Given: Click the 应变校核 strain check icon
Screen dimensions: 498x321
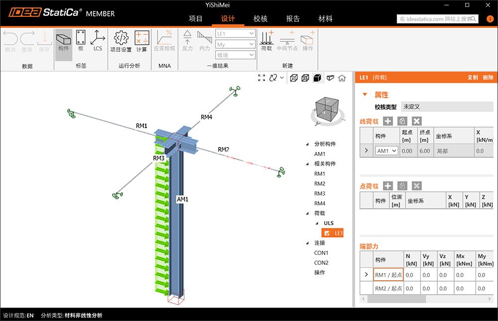Looking at the screenshot, I should (164, 41).
